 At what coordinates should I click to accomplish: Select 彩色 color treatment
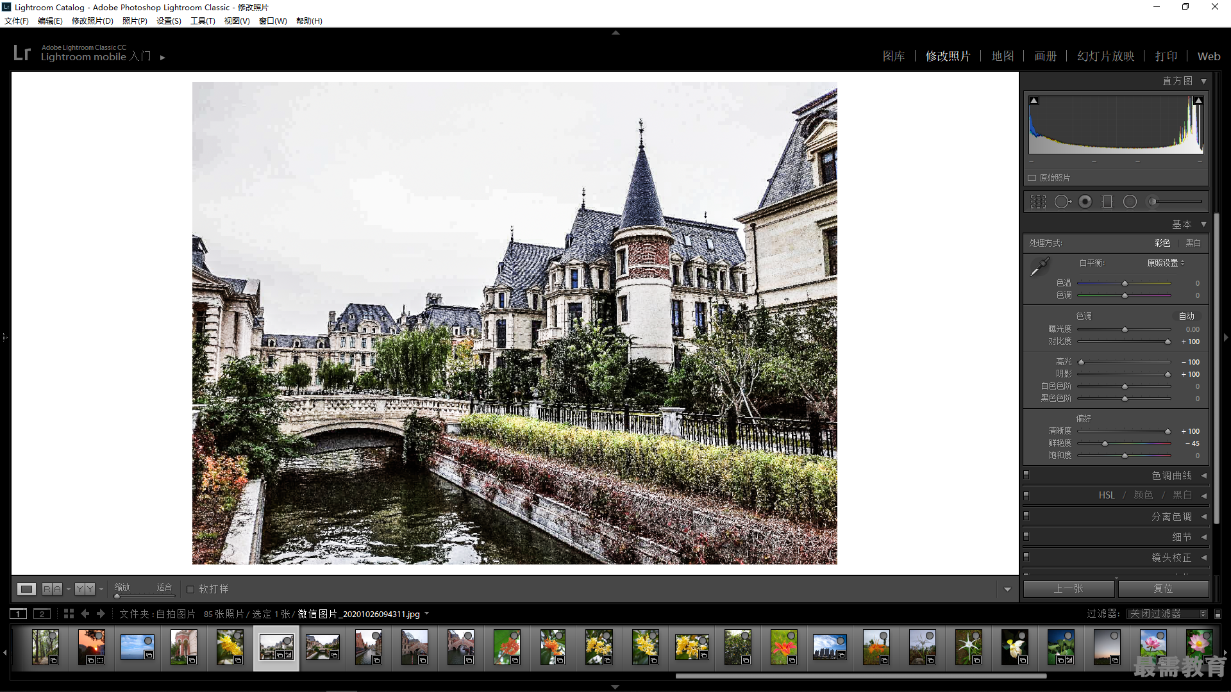click(x=1162, y=243)
